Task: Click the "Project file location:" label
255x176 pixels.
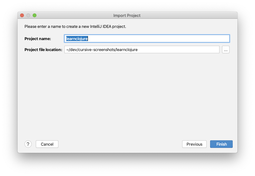Action: click(43, 49)
